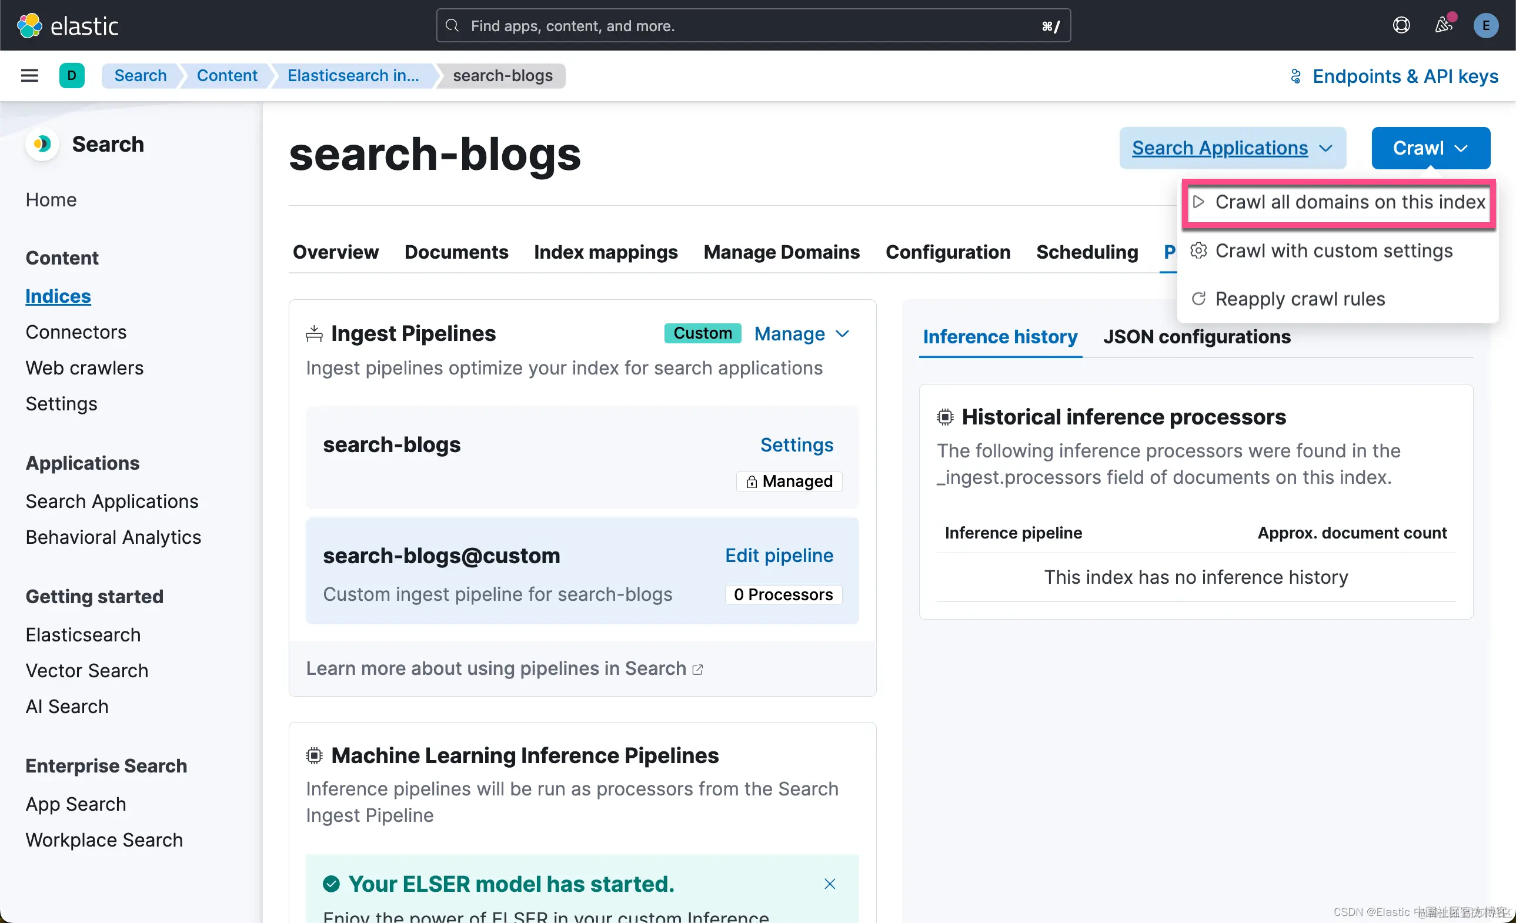1516x923 pixels.
Task: Switch to the JSON configurations tab
Action: (x=1196, y=337)
